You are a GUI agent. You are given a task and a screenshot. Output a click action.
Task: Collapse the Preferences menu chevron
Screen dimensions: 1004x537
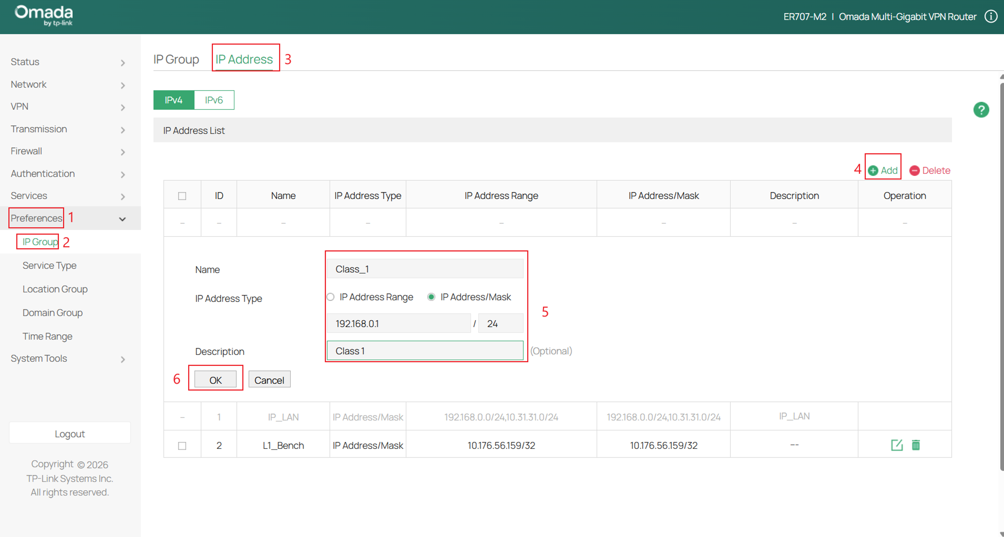[122, 219]
